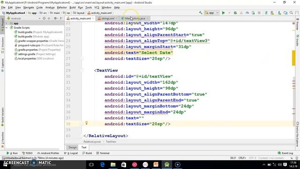Click the Stop square icon

point(259,13)
